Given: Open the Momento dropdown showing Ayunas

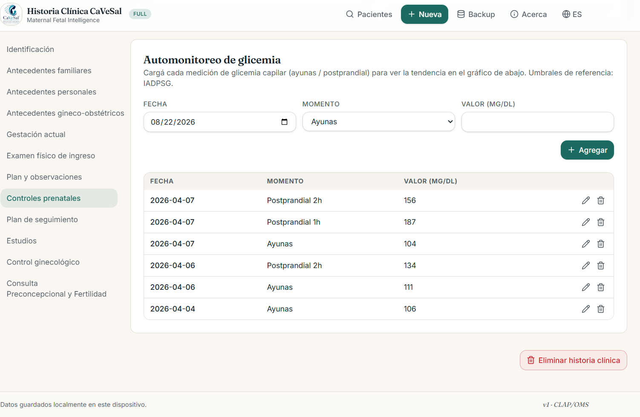Looking at the screenshot, I should point(379,122).
